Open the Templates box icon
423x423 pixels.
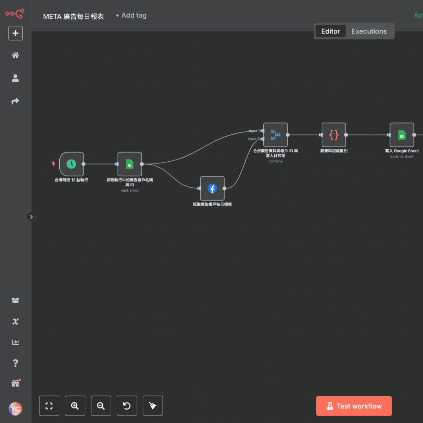coord(15,300)
